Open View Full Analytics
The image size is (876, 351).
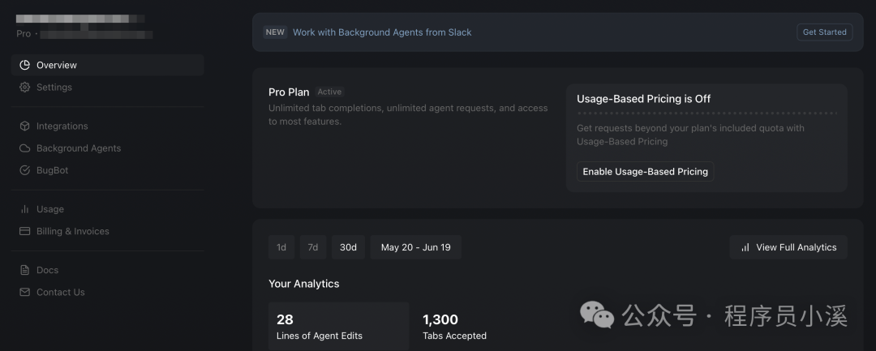coord(788,247)
